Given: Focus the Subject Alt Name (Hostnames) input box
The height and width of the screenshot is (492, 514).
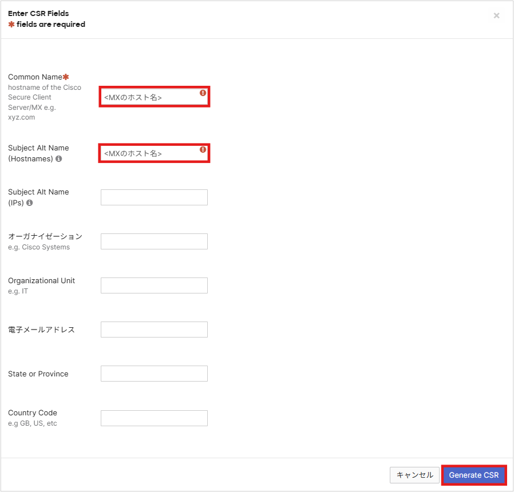Looking at the screenshot, I should pos(150,153).
